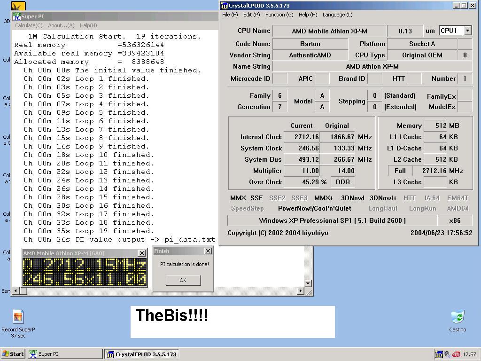Click the taskbar clock showing 17.57
This screenshot has width=481, height=361.
469,354
